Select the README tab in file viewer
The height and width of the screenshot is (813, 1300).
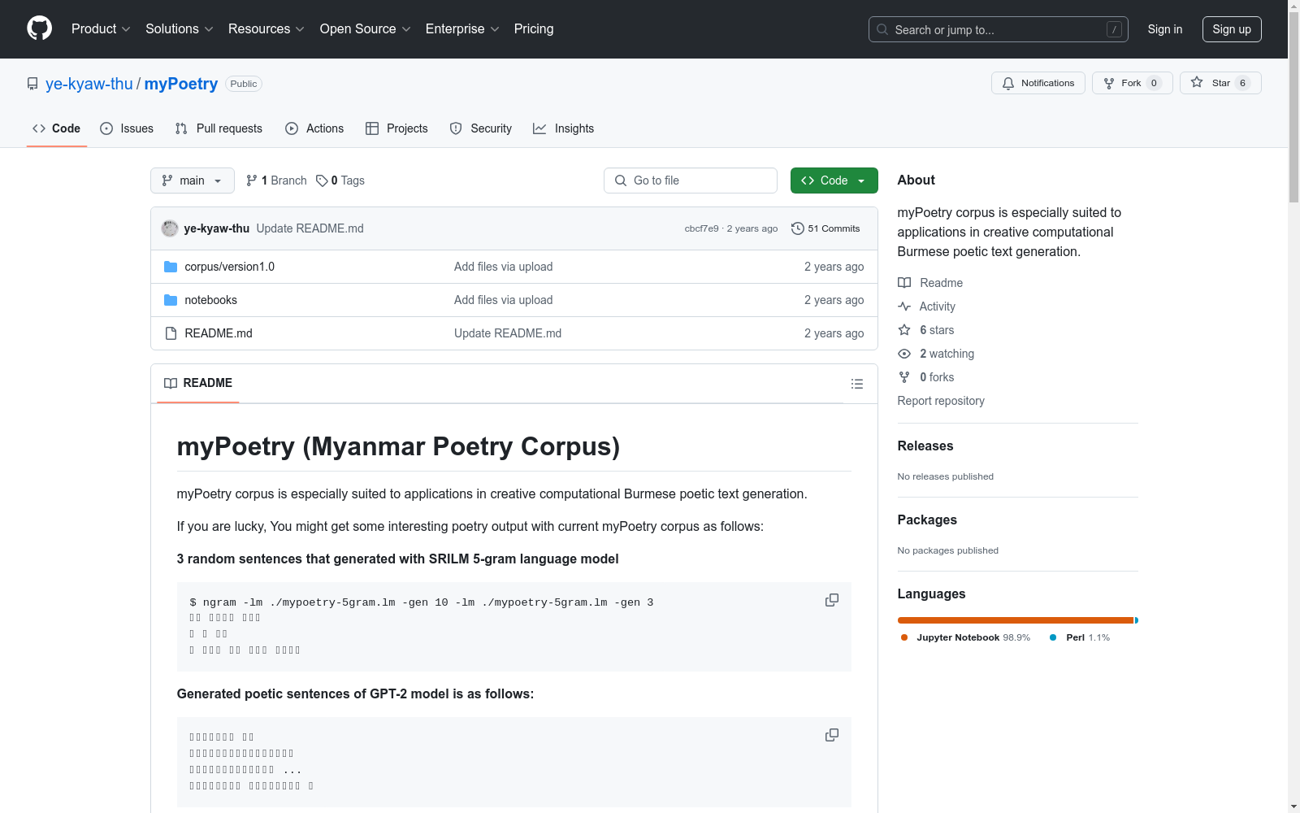[x=198, y=383]
